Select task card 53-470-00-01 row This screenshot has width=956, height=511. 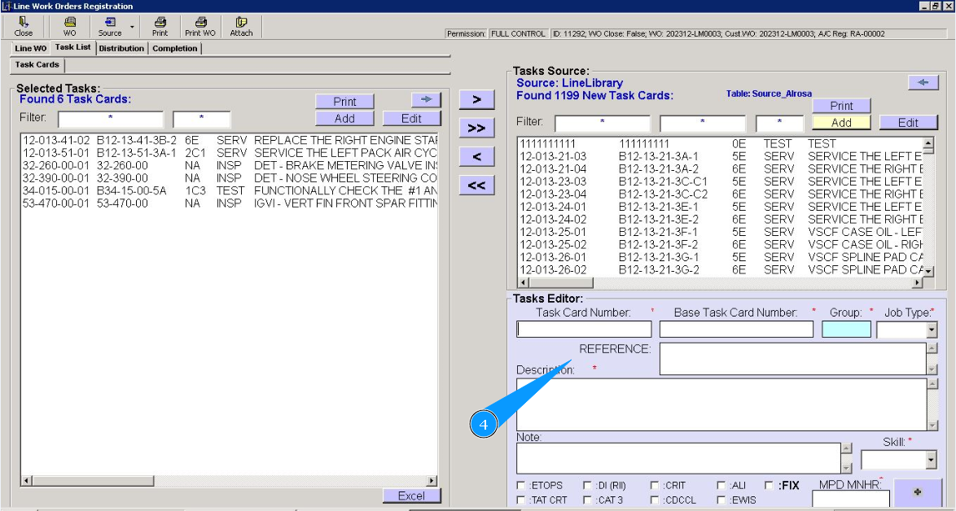pyautogui.click(x=230, y=203)
